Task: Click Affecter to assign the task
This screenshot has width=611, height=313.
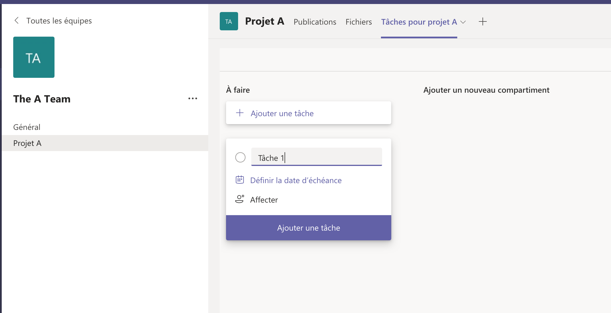Action: coord(264,200)
